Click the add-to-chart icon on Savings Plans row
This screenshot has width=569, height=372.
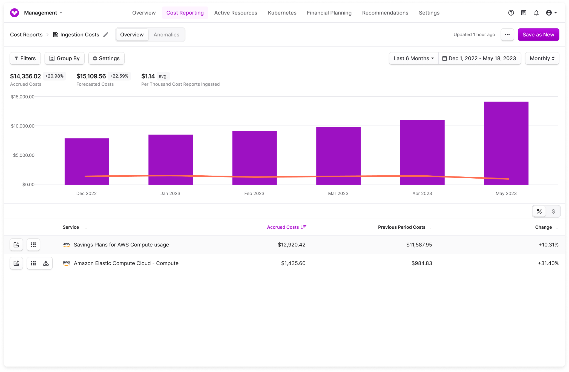point(16,245)
